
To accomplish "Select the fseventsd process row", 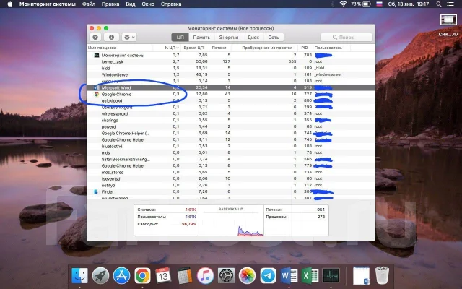I will tap(231, 178).
